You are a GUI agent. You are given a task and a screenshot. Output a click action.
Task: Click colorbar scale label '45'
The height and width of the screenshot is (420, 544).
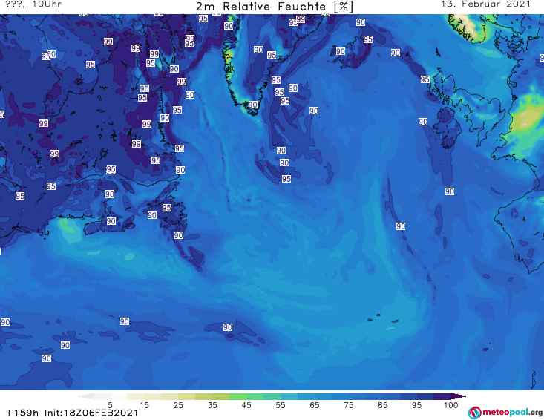[x=246, y=405]
